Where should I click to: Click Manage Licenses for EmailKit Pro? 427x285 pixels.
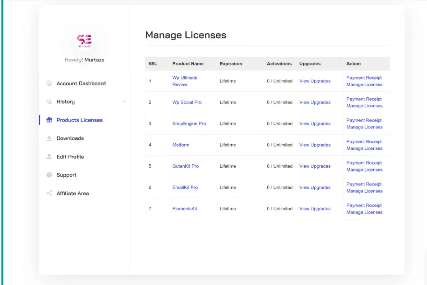[x=364, y=191]
